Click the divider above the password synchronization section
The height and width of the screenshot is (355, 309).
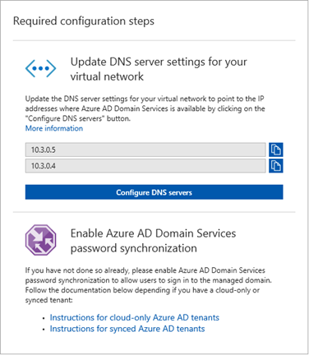(154, 212)
